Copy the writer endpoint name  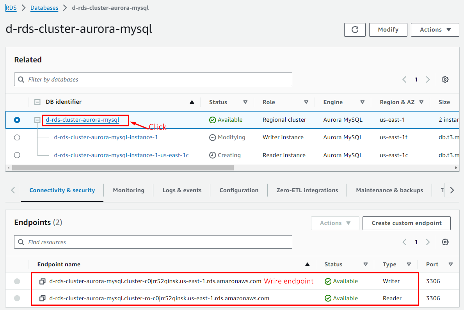click(x=43, y=281)
